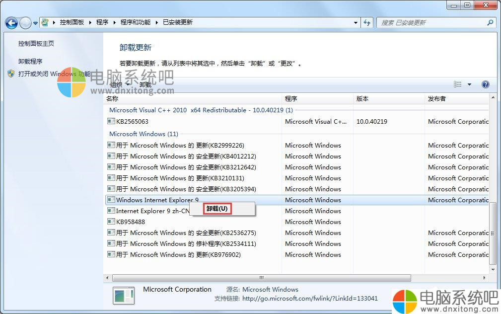Select the update named KB976902
Image resolution: width=501 pixels, height=314 pixels.
coord(178,255)
